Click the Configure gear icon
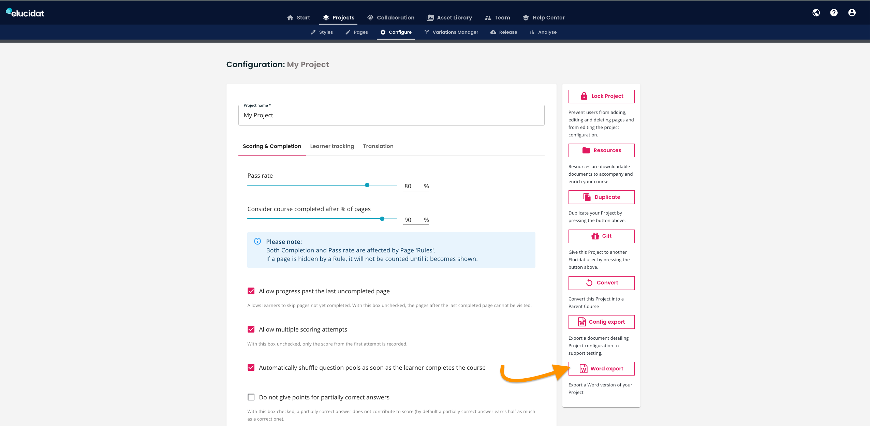 pyautogui.click(x=383, y=32)
